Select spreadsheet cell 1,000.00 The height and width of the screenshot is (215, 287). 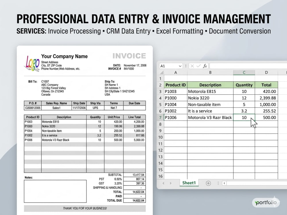266,105
